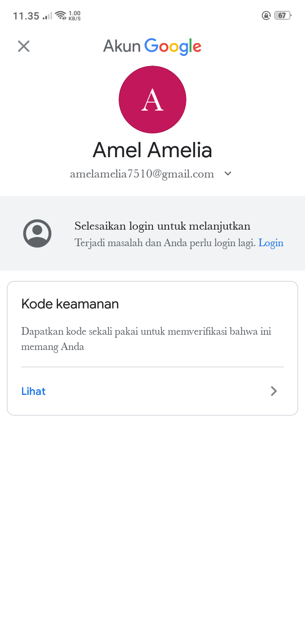The image size is (305, 644).
Task: Tap the 11.35 clock in status bar
Action: click(x=26, y=16)
